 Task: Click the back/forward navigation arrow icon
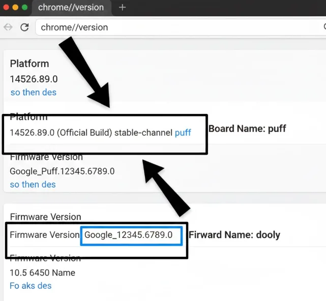click(x=8, y=27)
